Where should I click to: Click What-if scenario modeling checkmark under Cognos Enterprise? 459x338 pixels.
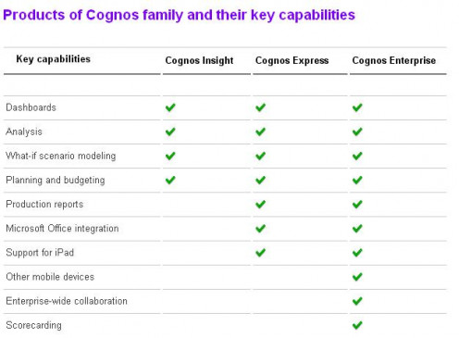pyautogui.click(x=357, y=156)
